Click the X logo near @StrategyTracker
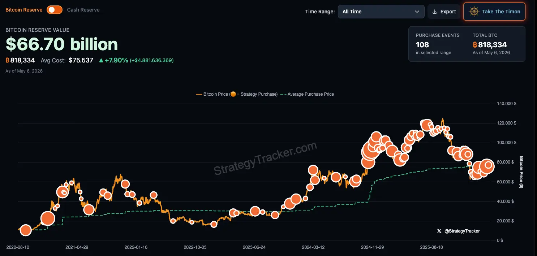Viewport: 537px width, 256px height. tap(439, 231)
